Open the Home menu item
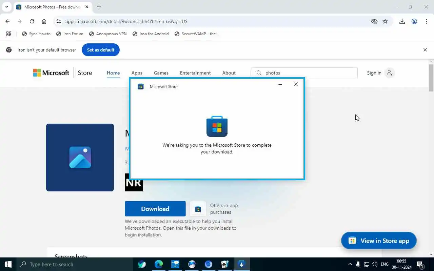The width and height of the screenshot is (434, 271). point(113,73)
